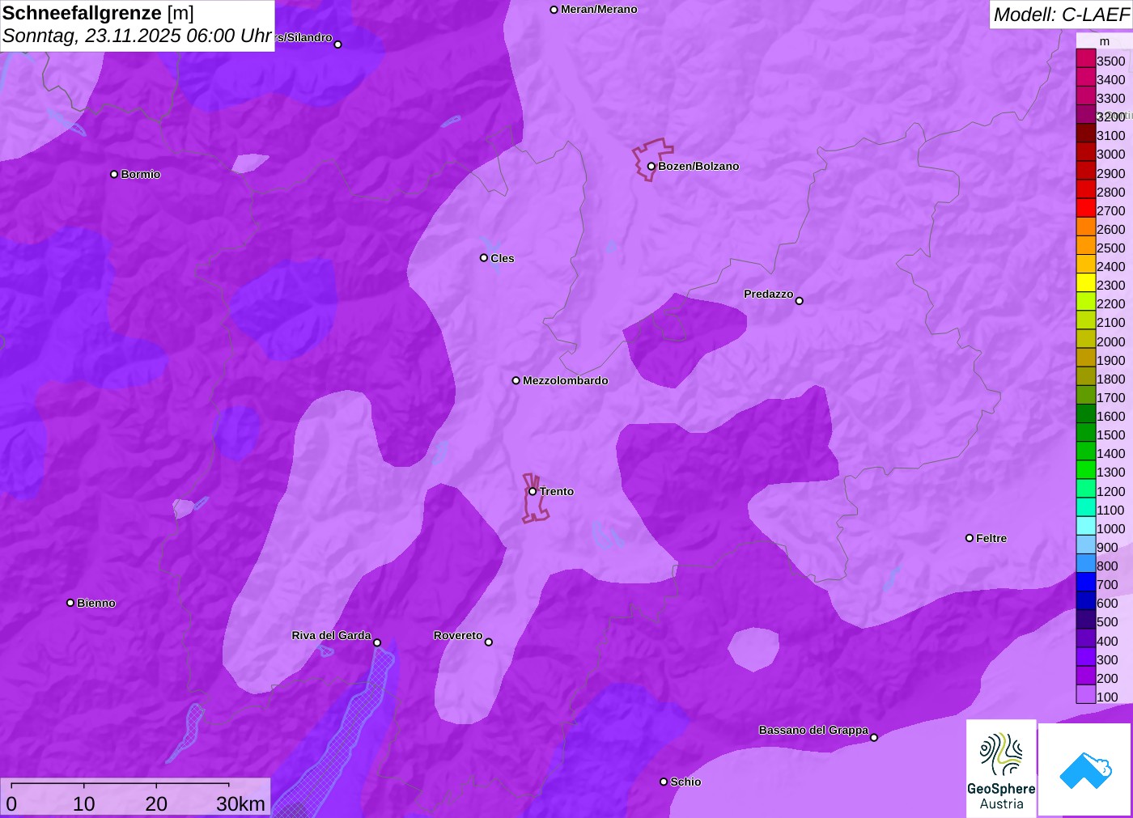Click the '10' scale bar tick label
This screenshot has width=1133, height=818.
[x=84, y=803]
